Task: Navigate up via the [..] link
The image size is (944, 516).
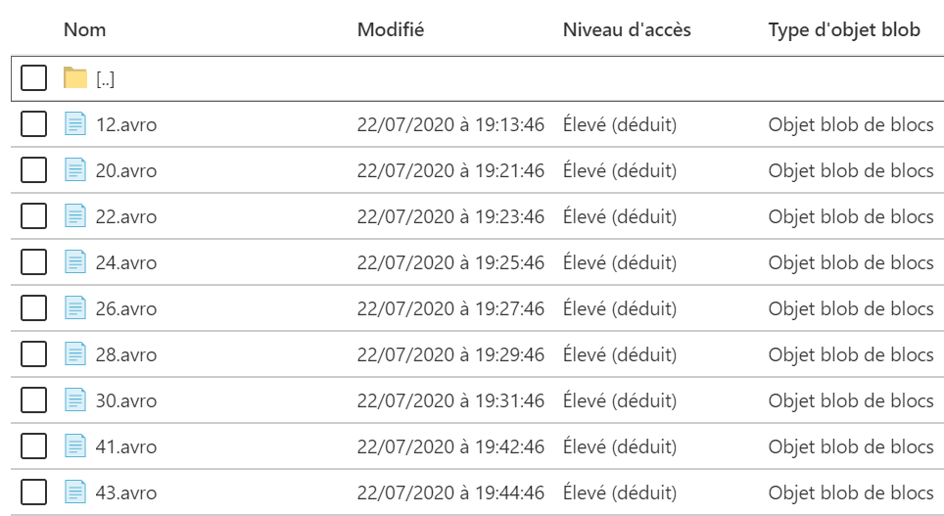Action: 106,78
